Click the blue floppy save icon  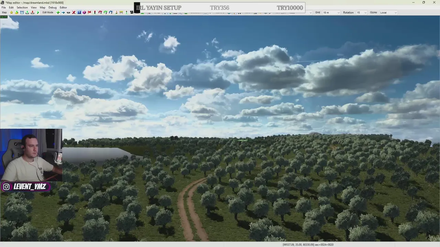[22, 12]
